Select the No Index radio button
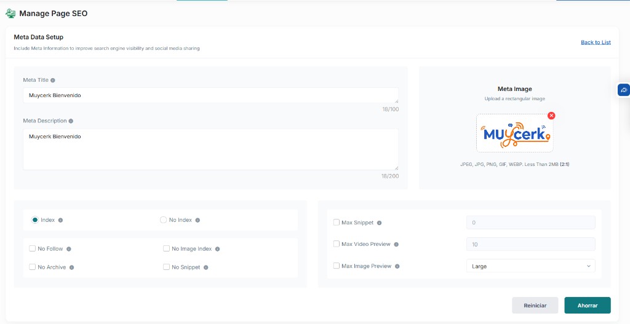 pos(163,220)
